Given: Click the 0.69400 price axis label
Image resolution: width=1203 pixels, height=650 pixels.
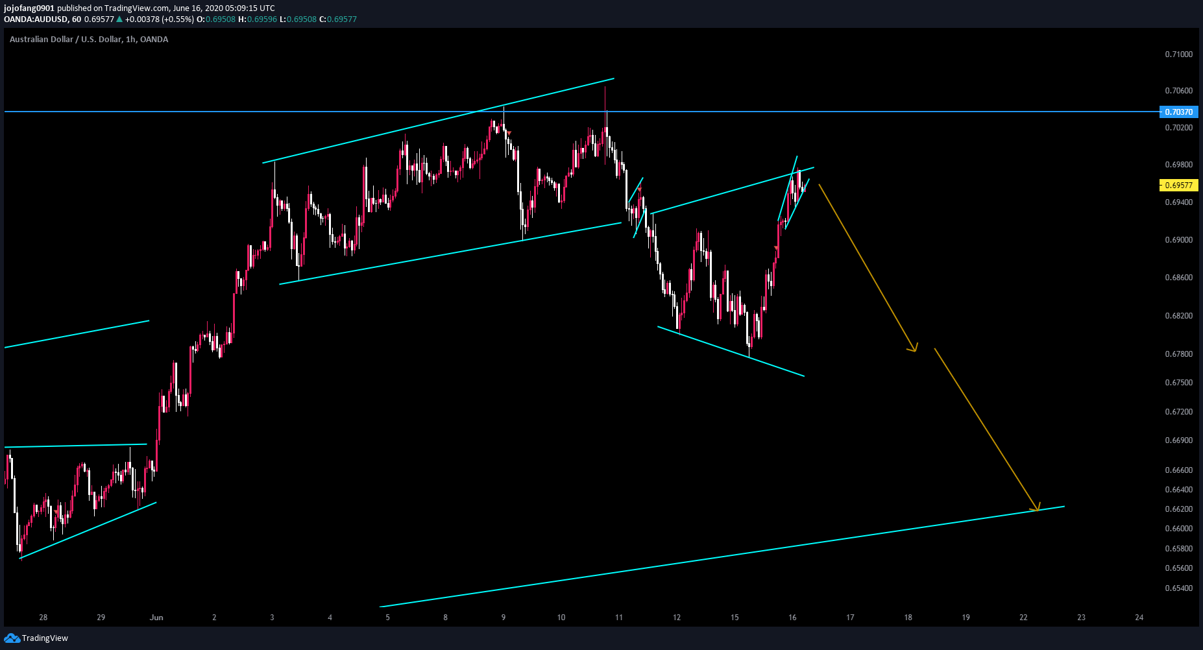Looking at the screenshot, I should [1179, 202].
